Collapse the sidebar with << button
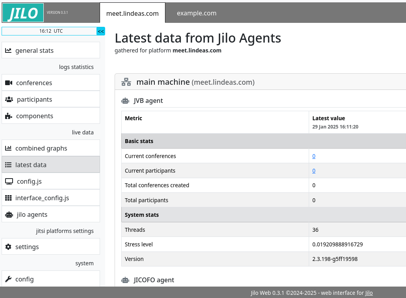This screenshot has width=406, height=298. pyautogui.click(x=101, y=31)
